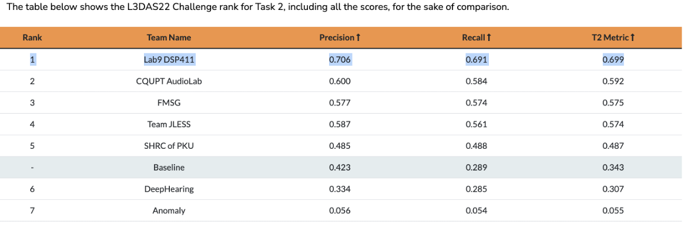This screenshot has height=232, width=684.
Task: Click the Baseline precision value 0.423
Action: click(340, 168)
